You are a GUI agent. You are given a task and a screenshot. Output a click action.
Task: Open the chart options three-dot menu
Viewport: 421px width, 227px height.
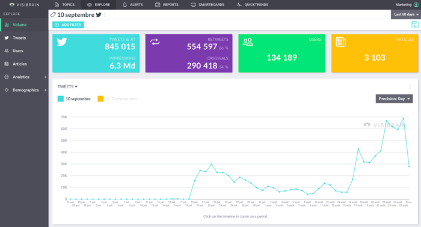410,87
